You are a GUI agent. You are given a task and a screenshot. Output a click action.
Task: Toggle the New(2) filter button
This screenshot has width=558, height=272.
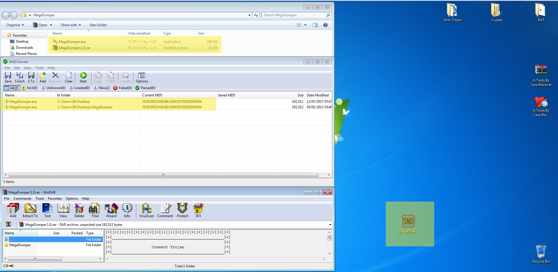(102, 88)
